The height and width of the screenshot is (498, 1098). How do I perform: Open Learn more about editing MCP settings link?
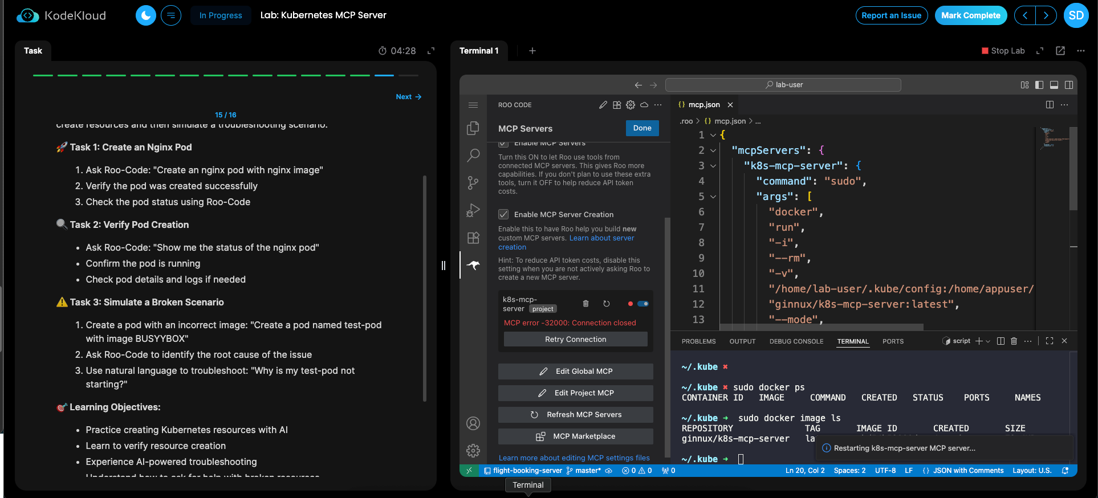click(574, 458)
